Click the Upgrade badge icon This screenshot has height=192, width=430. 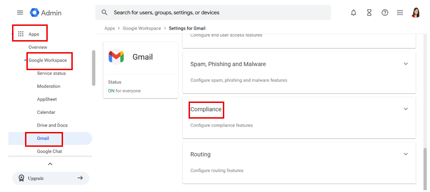21,178
